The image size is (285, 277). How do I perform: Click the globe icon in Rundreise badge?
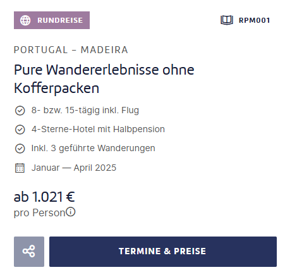point(25,20)
